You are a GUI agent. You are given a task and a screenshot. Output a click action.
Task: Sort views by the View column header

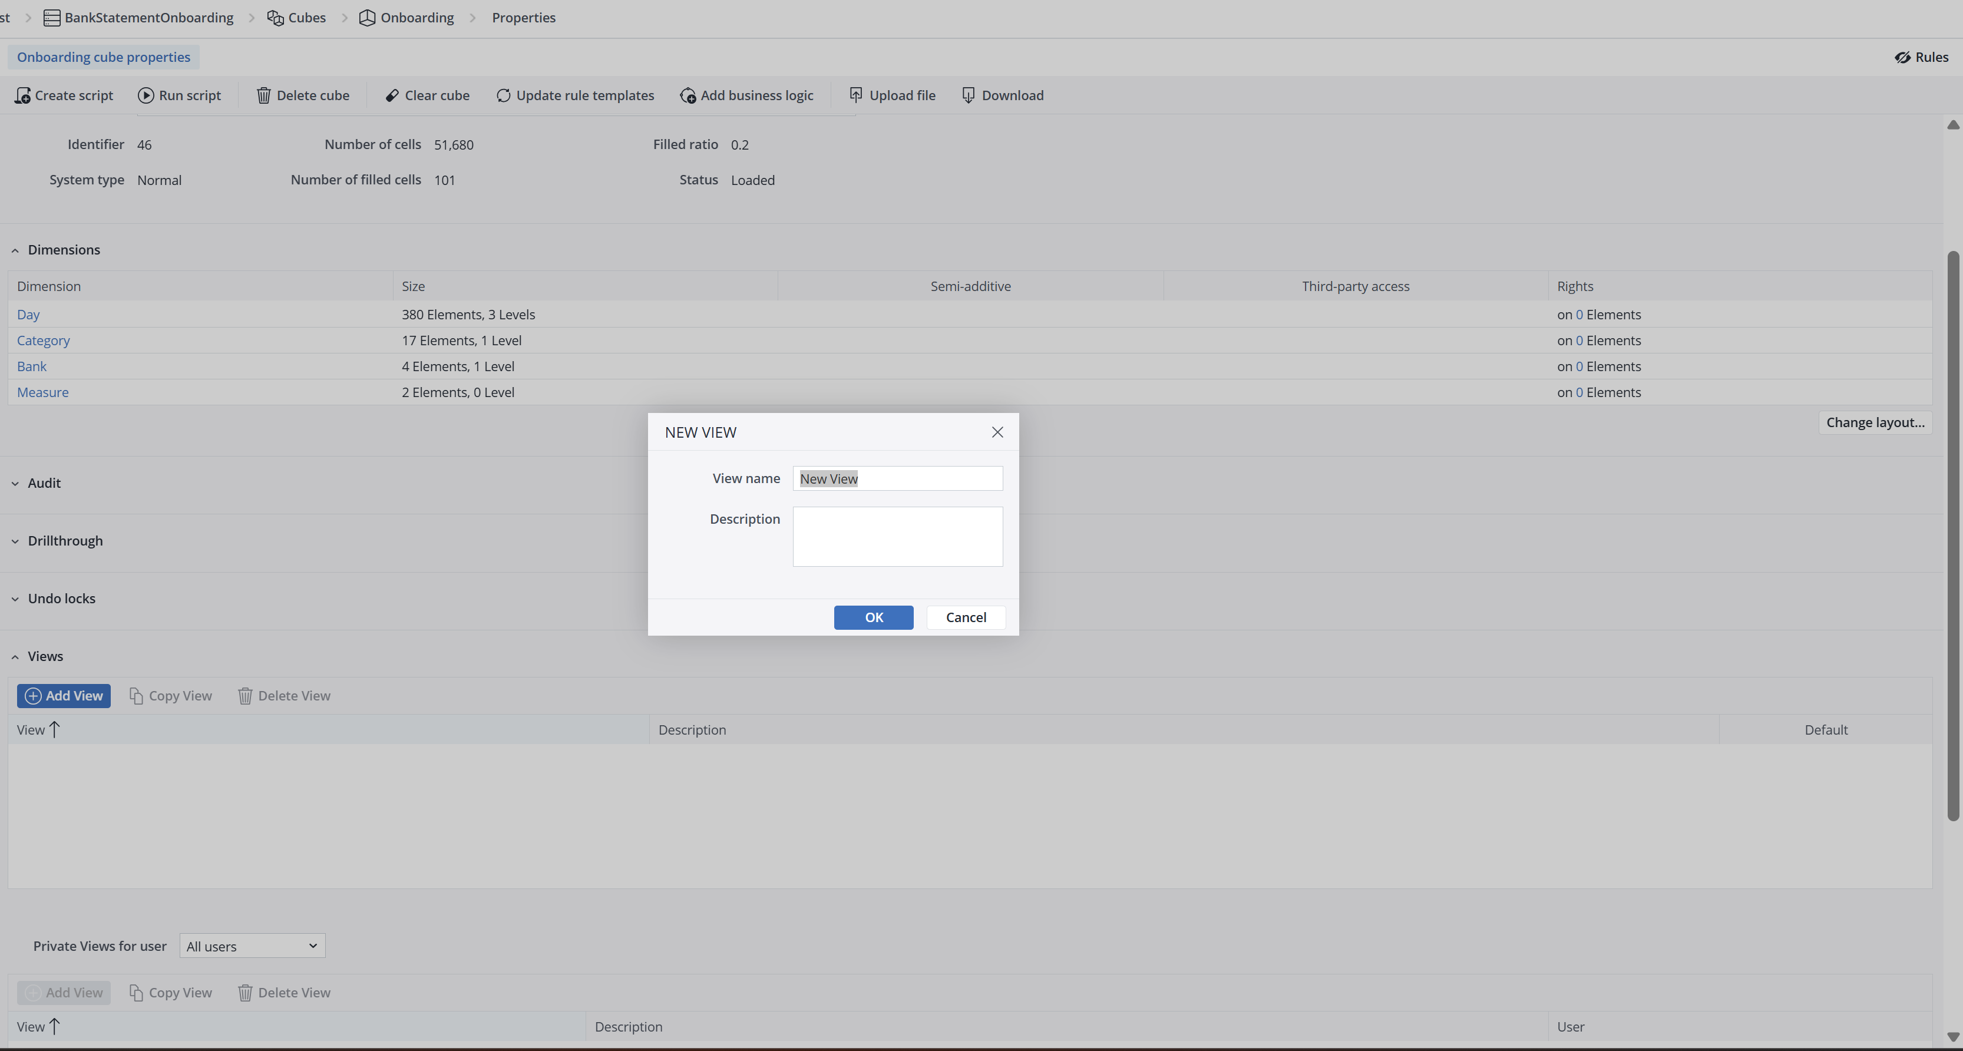point(31,730)
